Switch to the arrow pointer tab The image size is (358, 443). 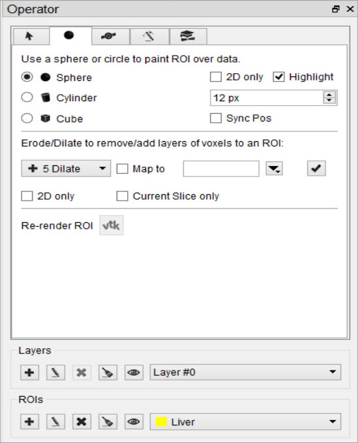[31, 36]
